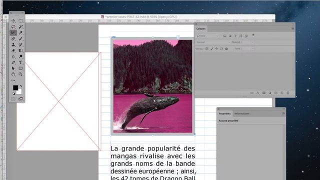The height and width of the screenshot is (180, 320).
Task: Select the Eraser tool
Action: tap(13, 50)
